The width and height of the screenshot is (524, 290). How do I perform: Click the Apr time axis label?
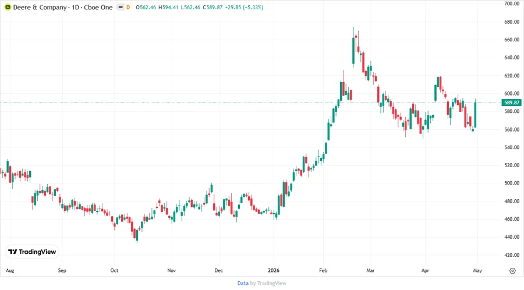pyautogui.click(x=425, y=271)
